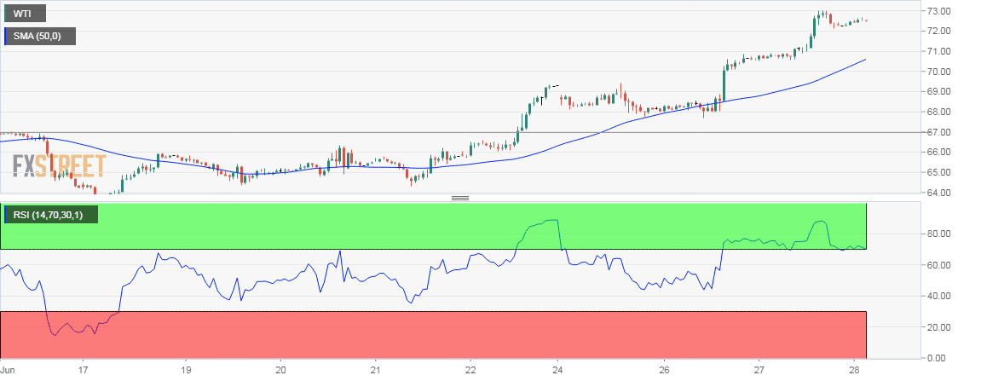Click date 28 on the time axis

tap(853, 371)
